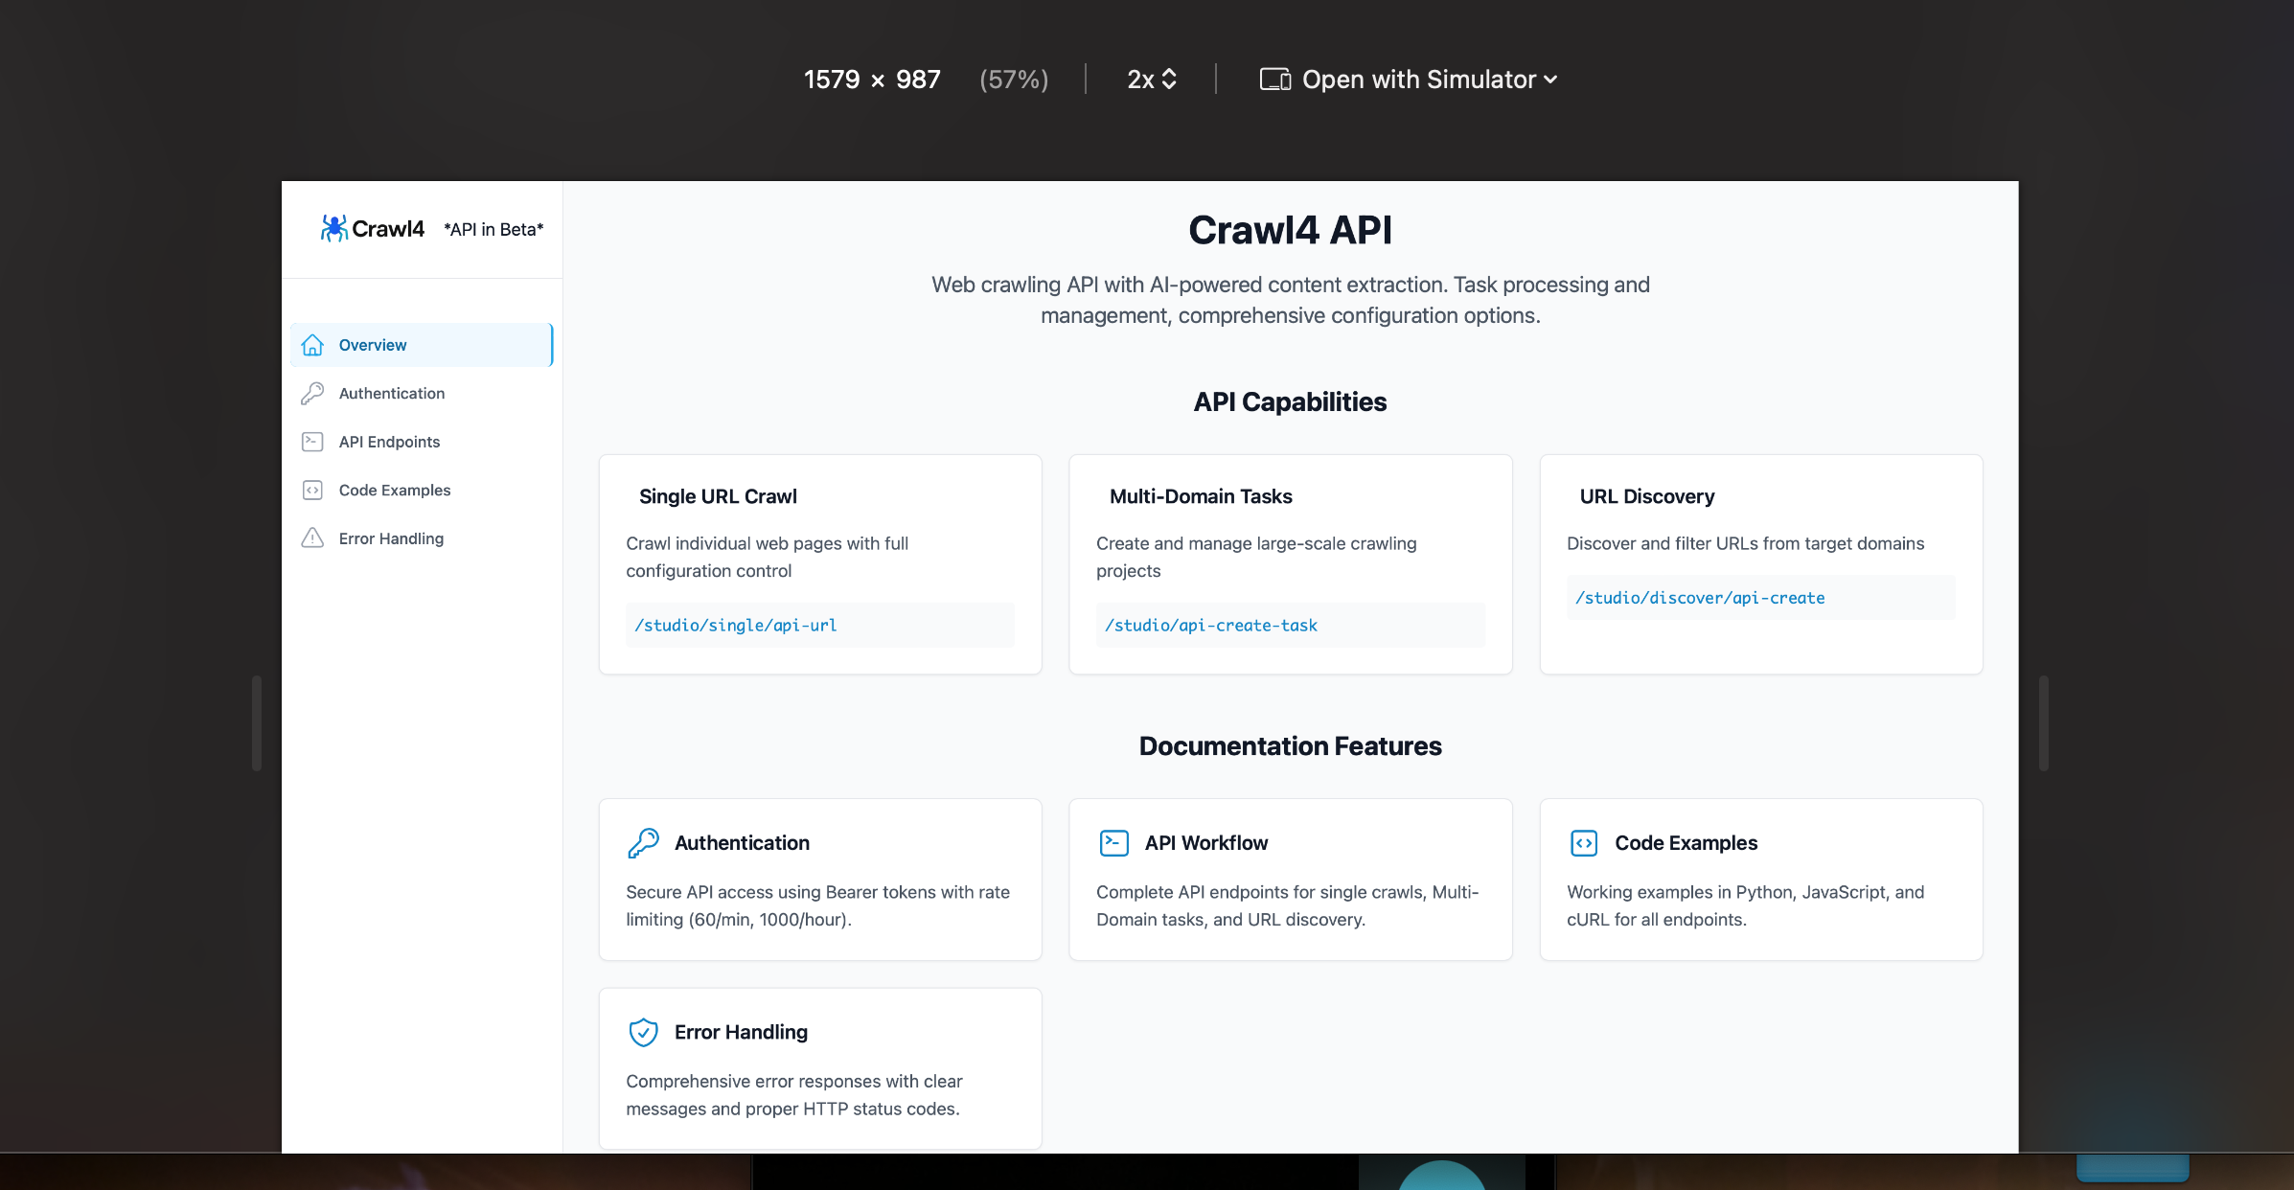This screenshot has height=1190, width=2294.
Task: Select the home icon next to Overview
Action: pos(312,345)
